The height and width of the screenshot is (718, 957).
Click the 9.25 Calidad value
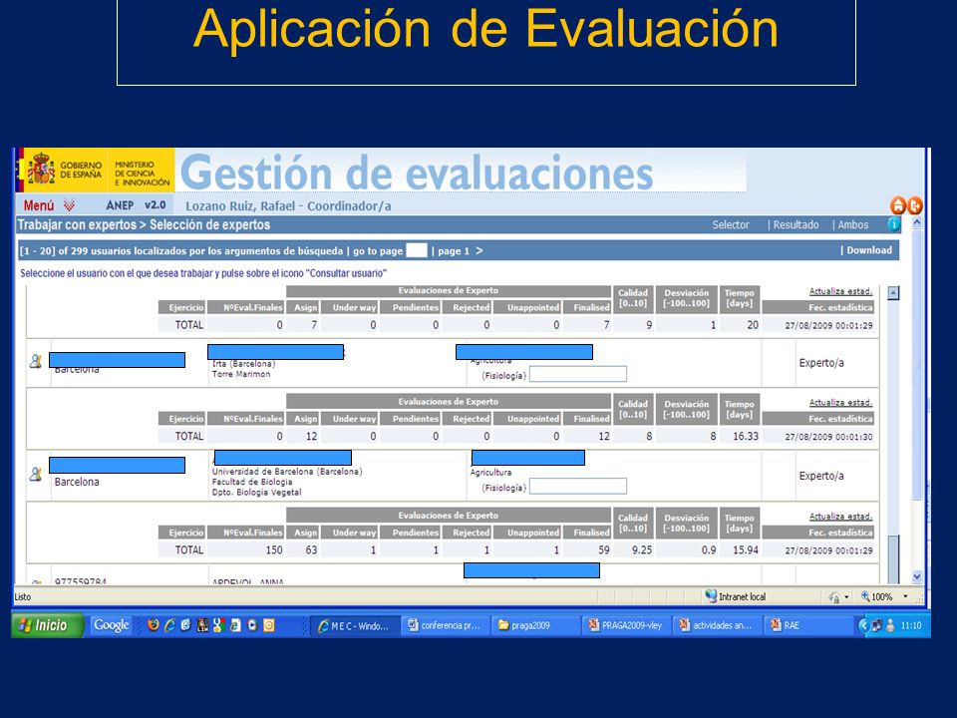641,550
